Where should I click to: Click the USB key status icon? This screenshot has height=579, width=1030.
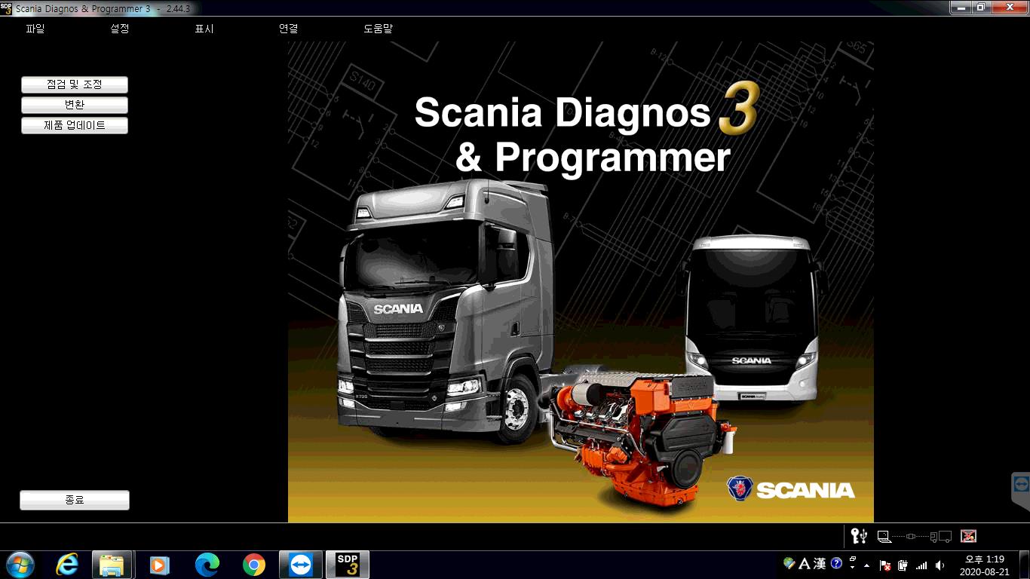point(859,536)
